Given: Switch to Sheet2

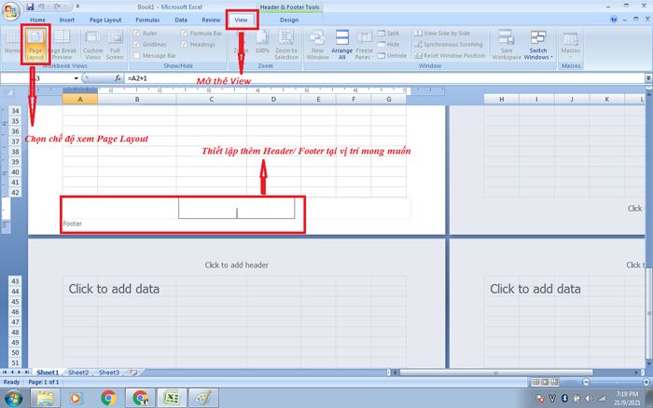Looking at the screenshot, I should point(78,373).
